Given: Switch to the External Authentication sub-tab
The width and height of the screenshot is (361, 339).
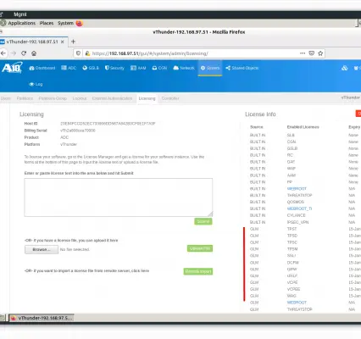Looking at the screenshot, I should pyautogui.click(x=112, y=98).
